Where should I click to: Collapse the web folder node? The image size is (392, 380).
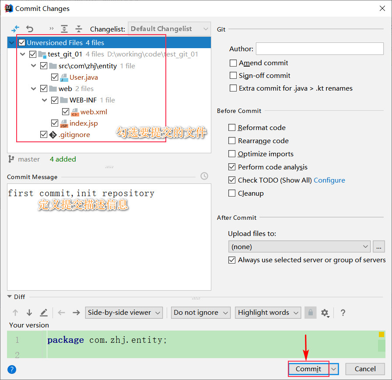[x=34, y=88]
